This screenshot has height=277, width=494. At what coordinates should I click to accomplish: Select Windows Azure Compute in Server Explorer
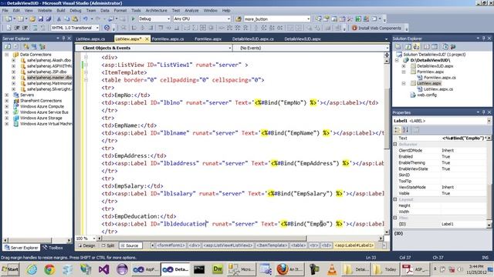click(42, 106)
